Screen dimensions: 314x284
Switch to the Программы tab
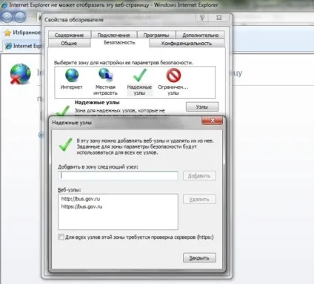click(x=156, y=35)
